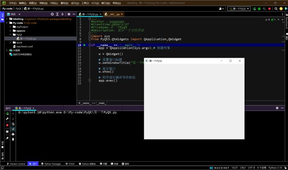The image size is (288, 170).
Task: Click the up-arrow in Run console toolbar
Action: pos(13,114)
